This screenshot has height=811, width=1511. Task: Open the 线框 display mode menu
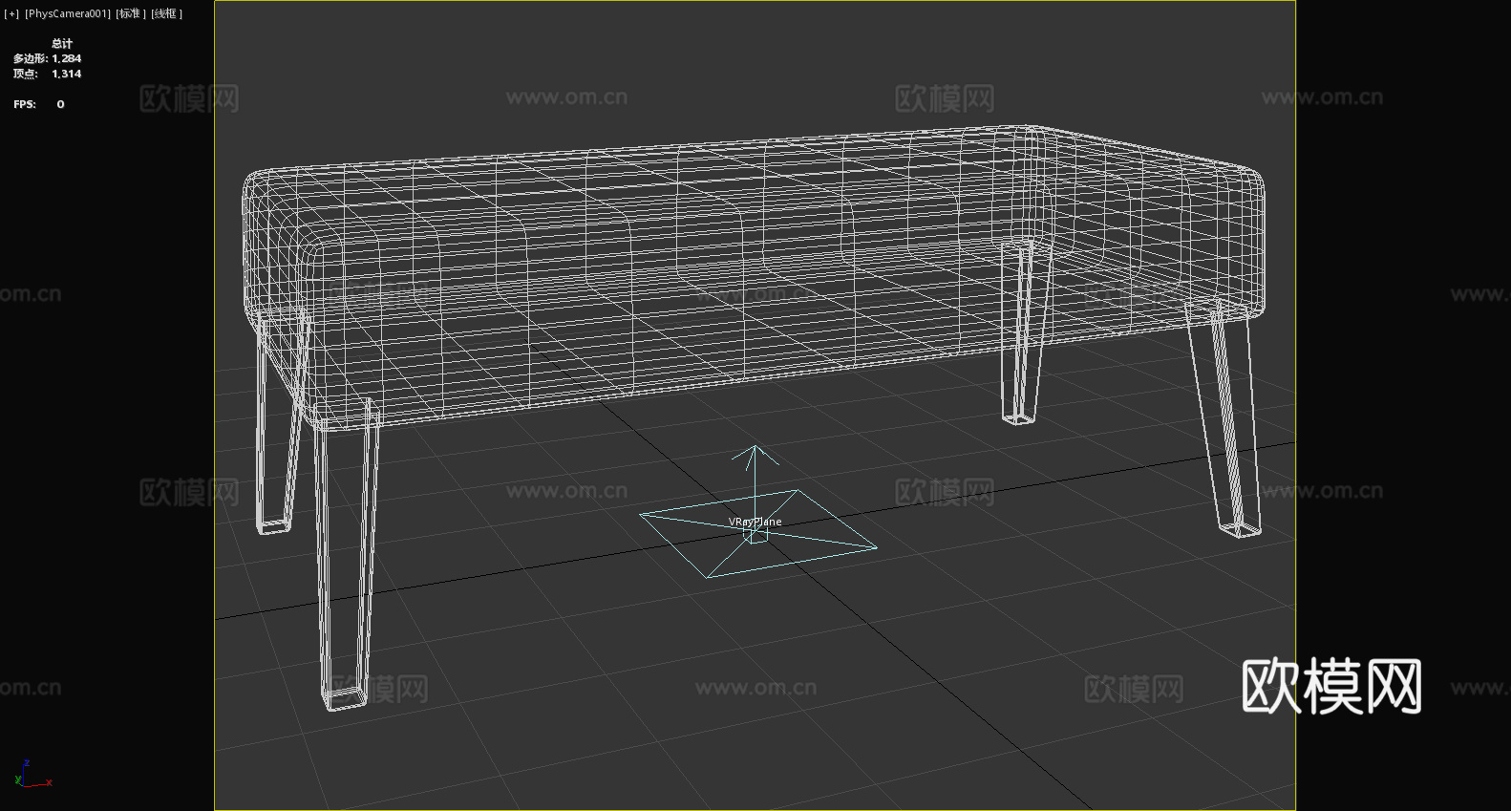[x=166, y=13]
